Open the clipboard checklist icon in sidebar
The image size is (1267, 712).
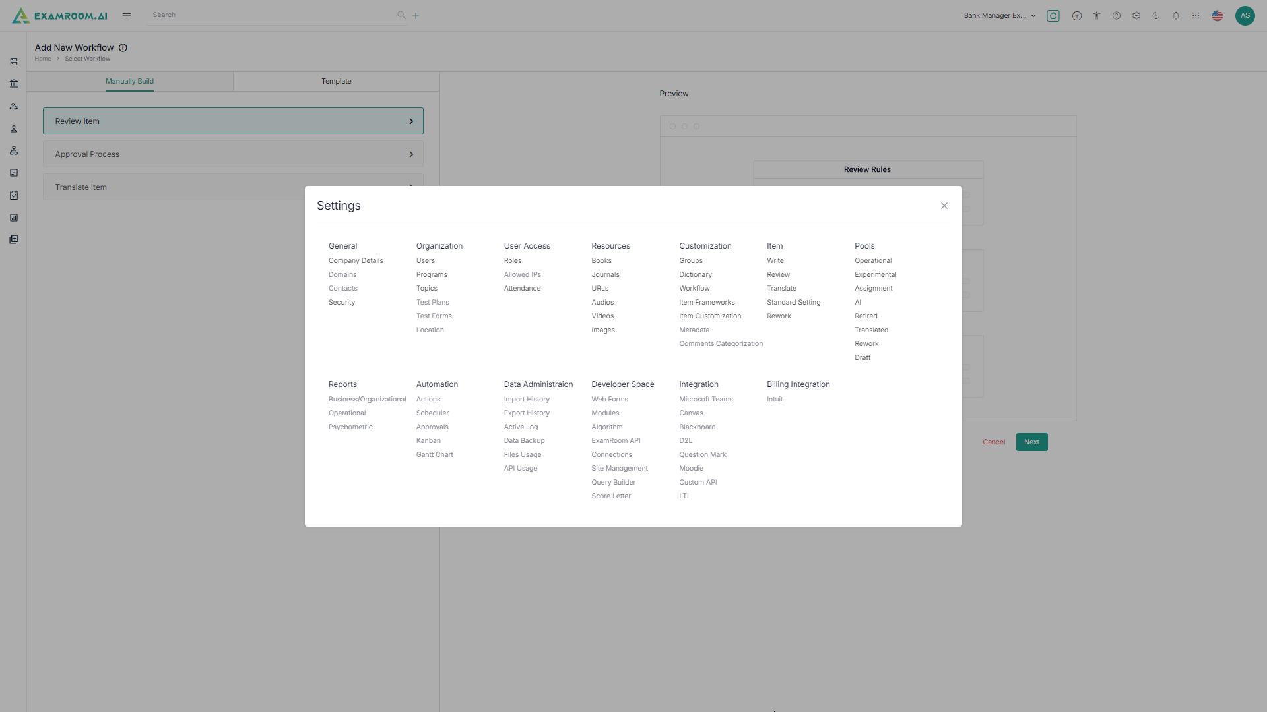tap(13, 195)
